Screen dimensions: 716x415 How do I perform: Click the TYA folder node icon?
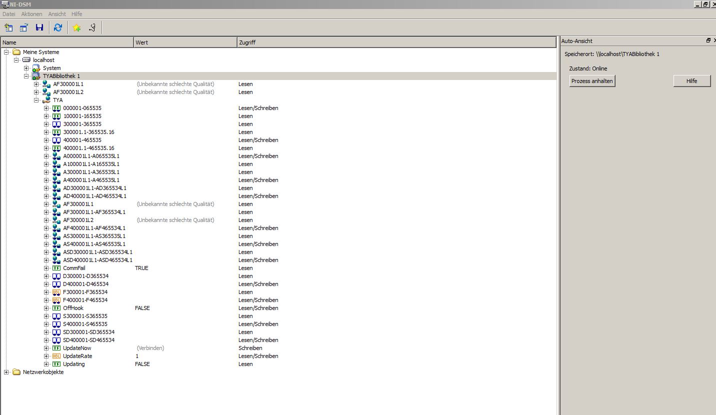pyautogui.click(x=46, y=100)
